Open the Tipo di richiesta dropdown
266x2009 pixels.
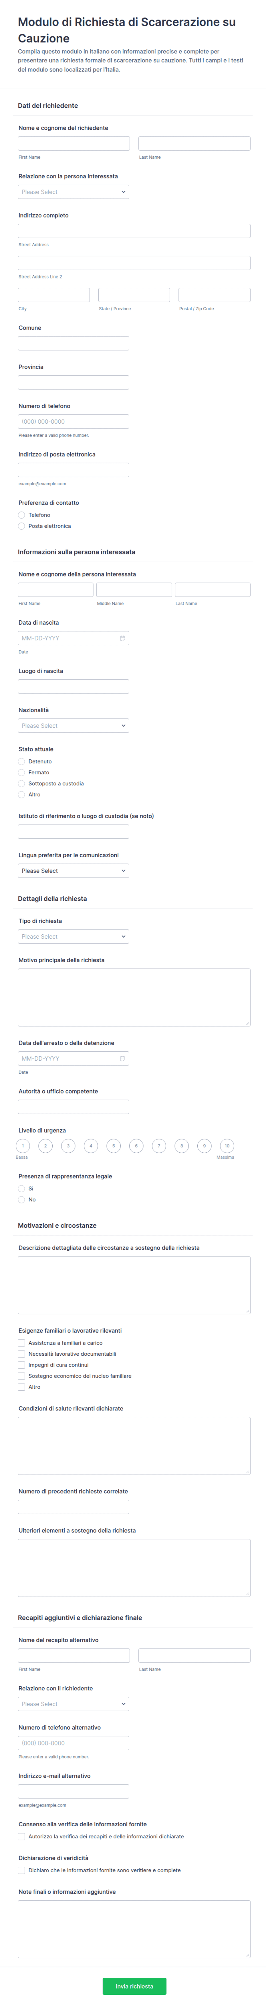click(x=73, y=937)
